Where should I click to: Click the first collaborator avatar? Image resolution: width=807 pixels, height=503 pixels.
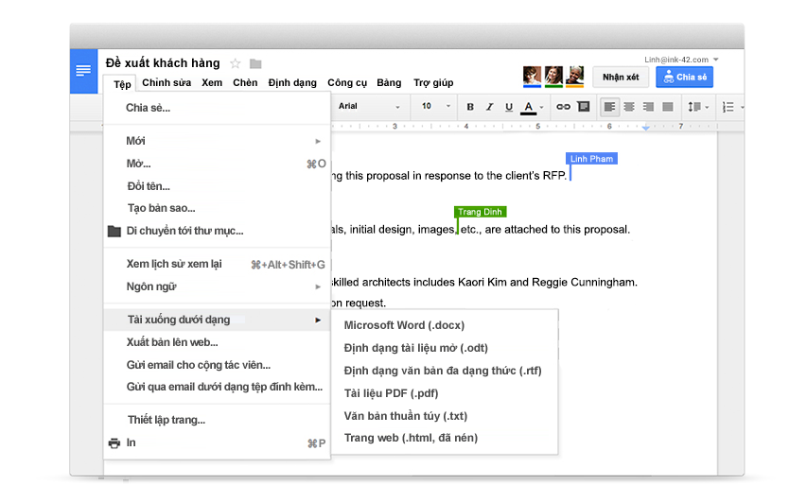pyautogui.click(x=532, y=76)
